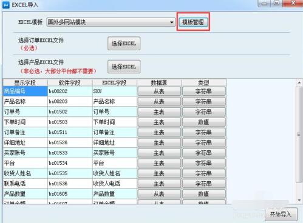The width and height of the screenshot is (303, 223).
Task: Click the bs01536 cell
Action: [x=70, y=184]
